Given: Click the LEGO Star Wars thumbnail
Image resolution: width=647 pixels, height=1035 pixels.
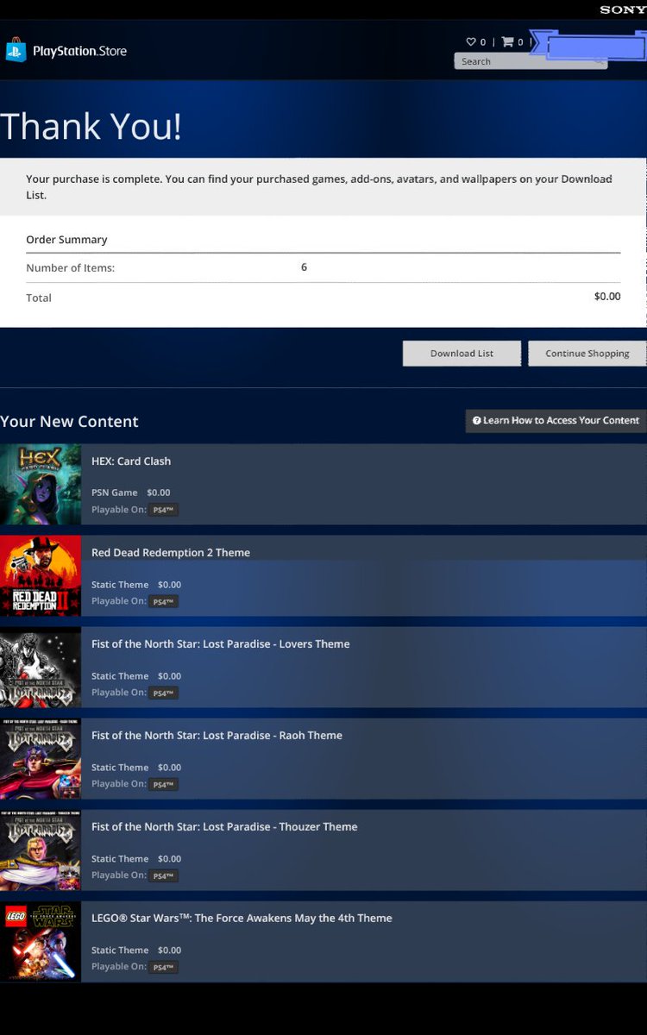Looking at the screenshot, I should coord(41,942).
